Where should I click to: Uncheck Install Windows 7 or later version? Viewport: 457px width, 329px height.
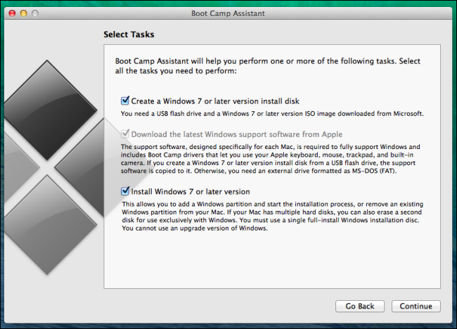pos(125,191)
